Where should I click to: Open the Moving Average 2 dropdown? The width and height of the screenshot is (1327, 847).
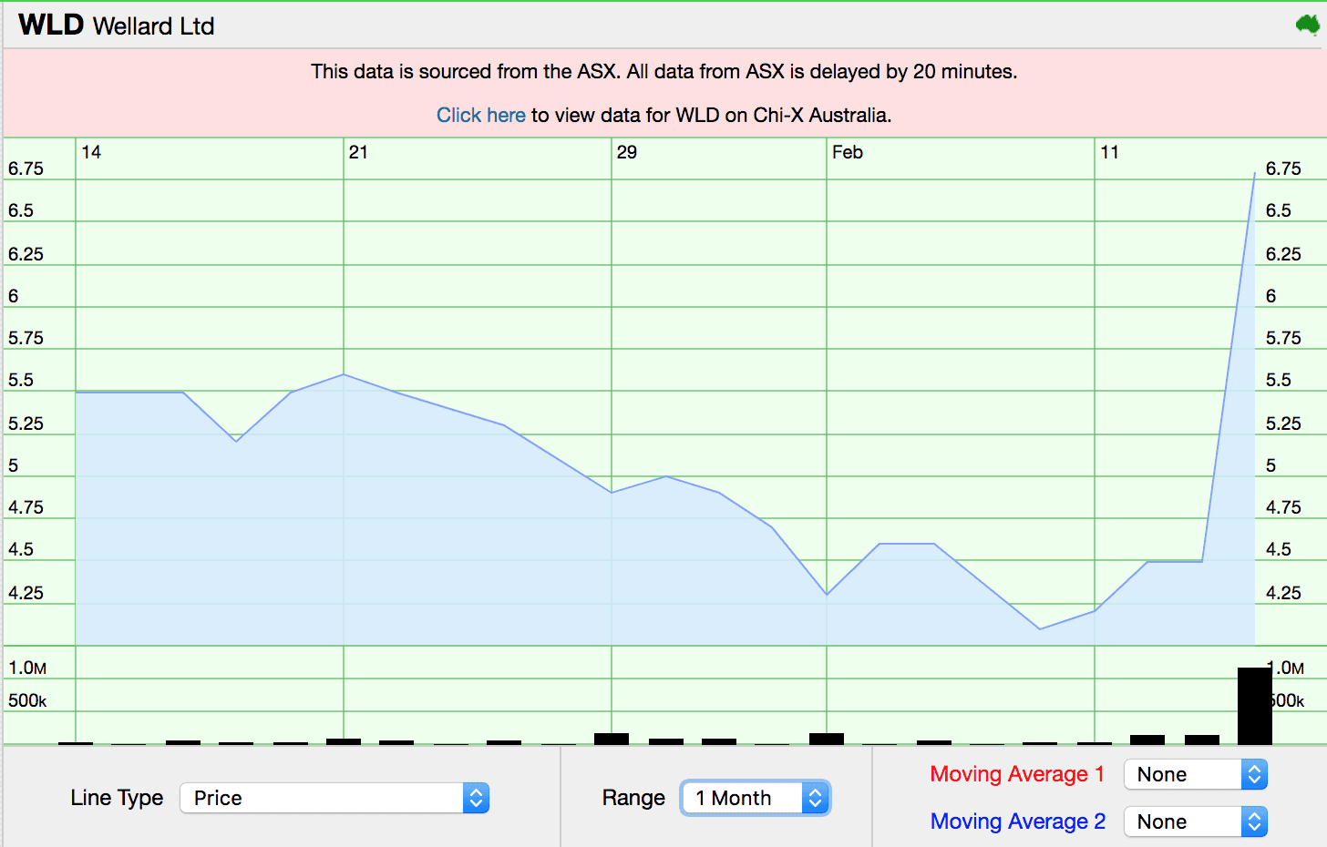(1196, 821)
